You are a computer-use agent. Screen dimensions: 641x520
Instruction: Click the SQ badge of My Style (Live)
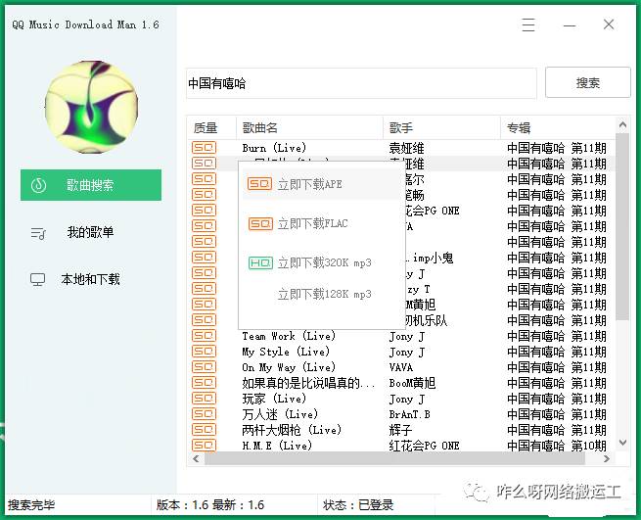tap(204, 352)
